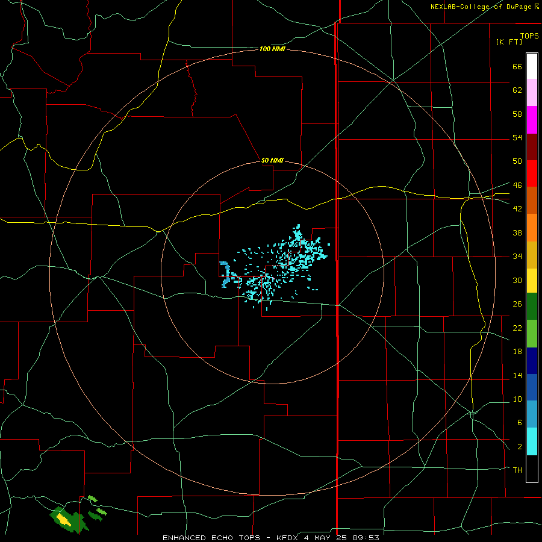Click the TH label beside the legend

517,470
